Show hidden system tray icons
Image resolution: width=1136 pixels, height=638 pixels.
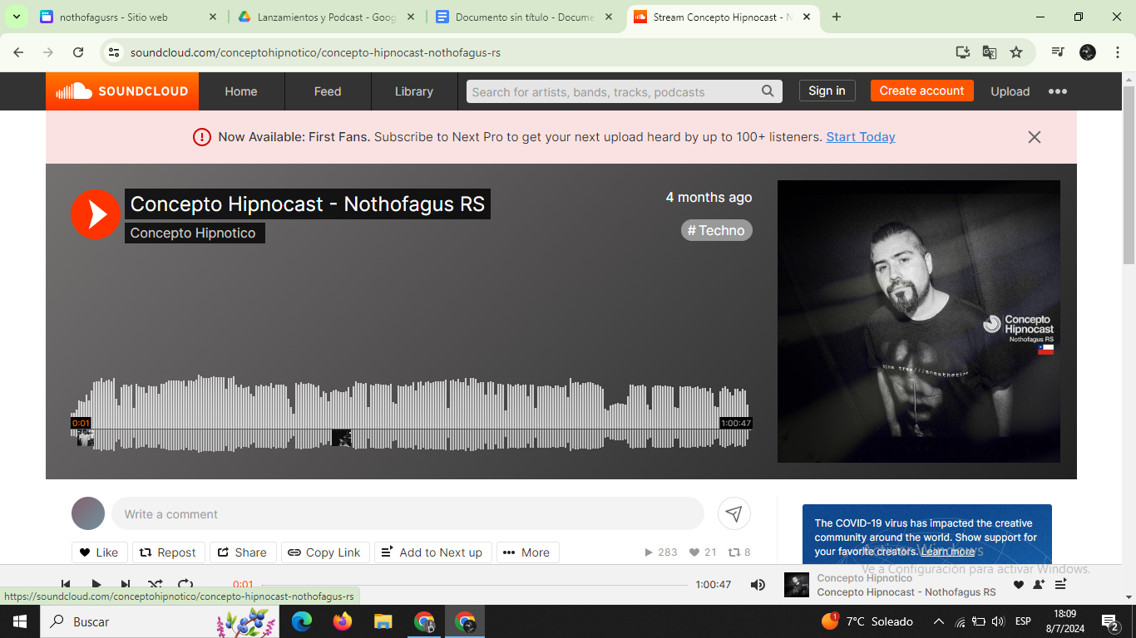(939, 621)
